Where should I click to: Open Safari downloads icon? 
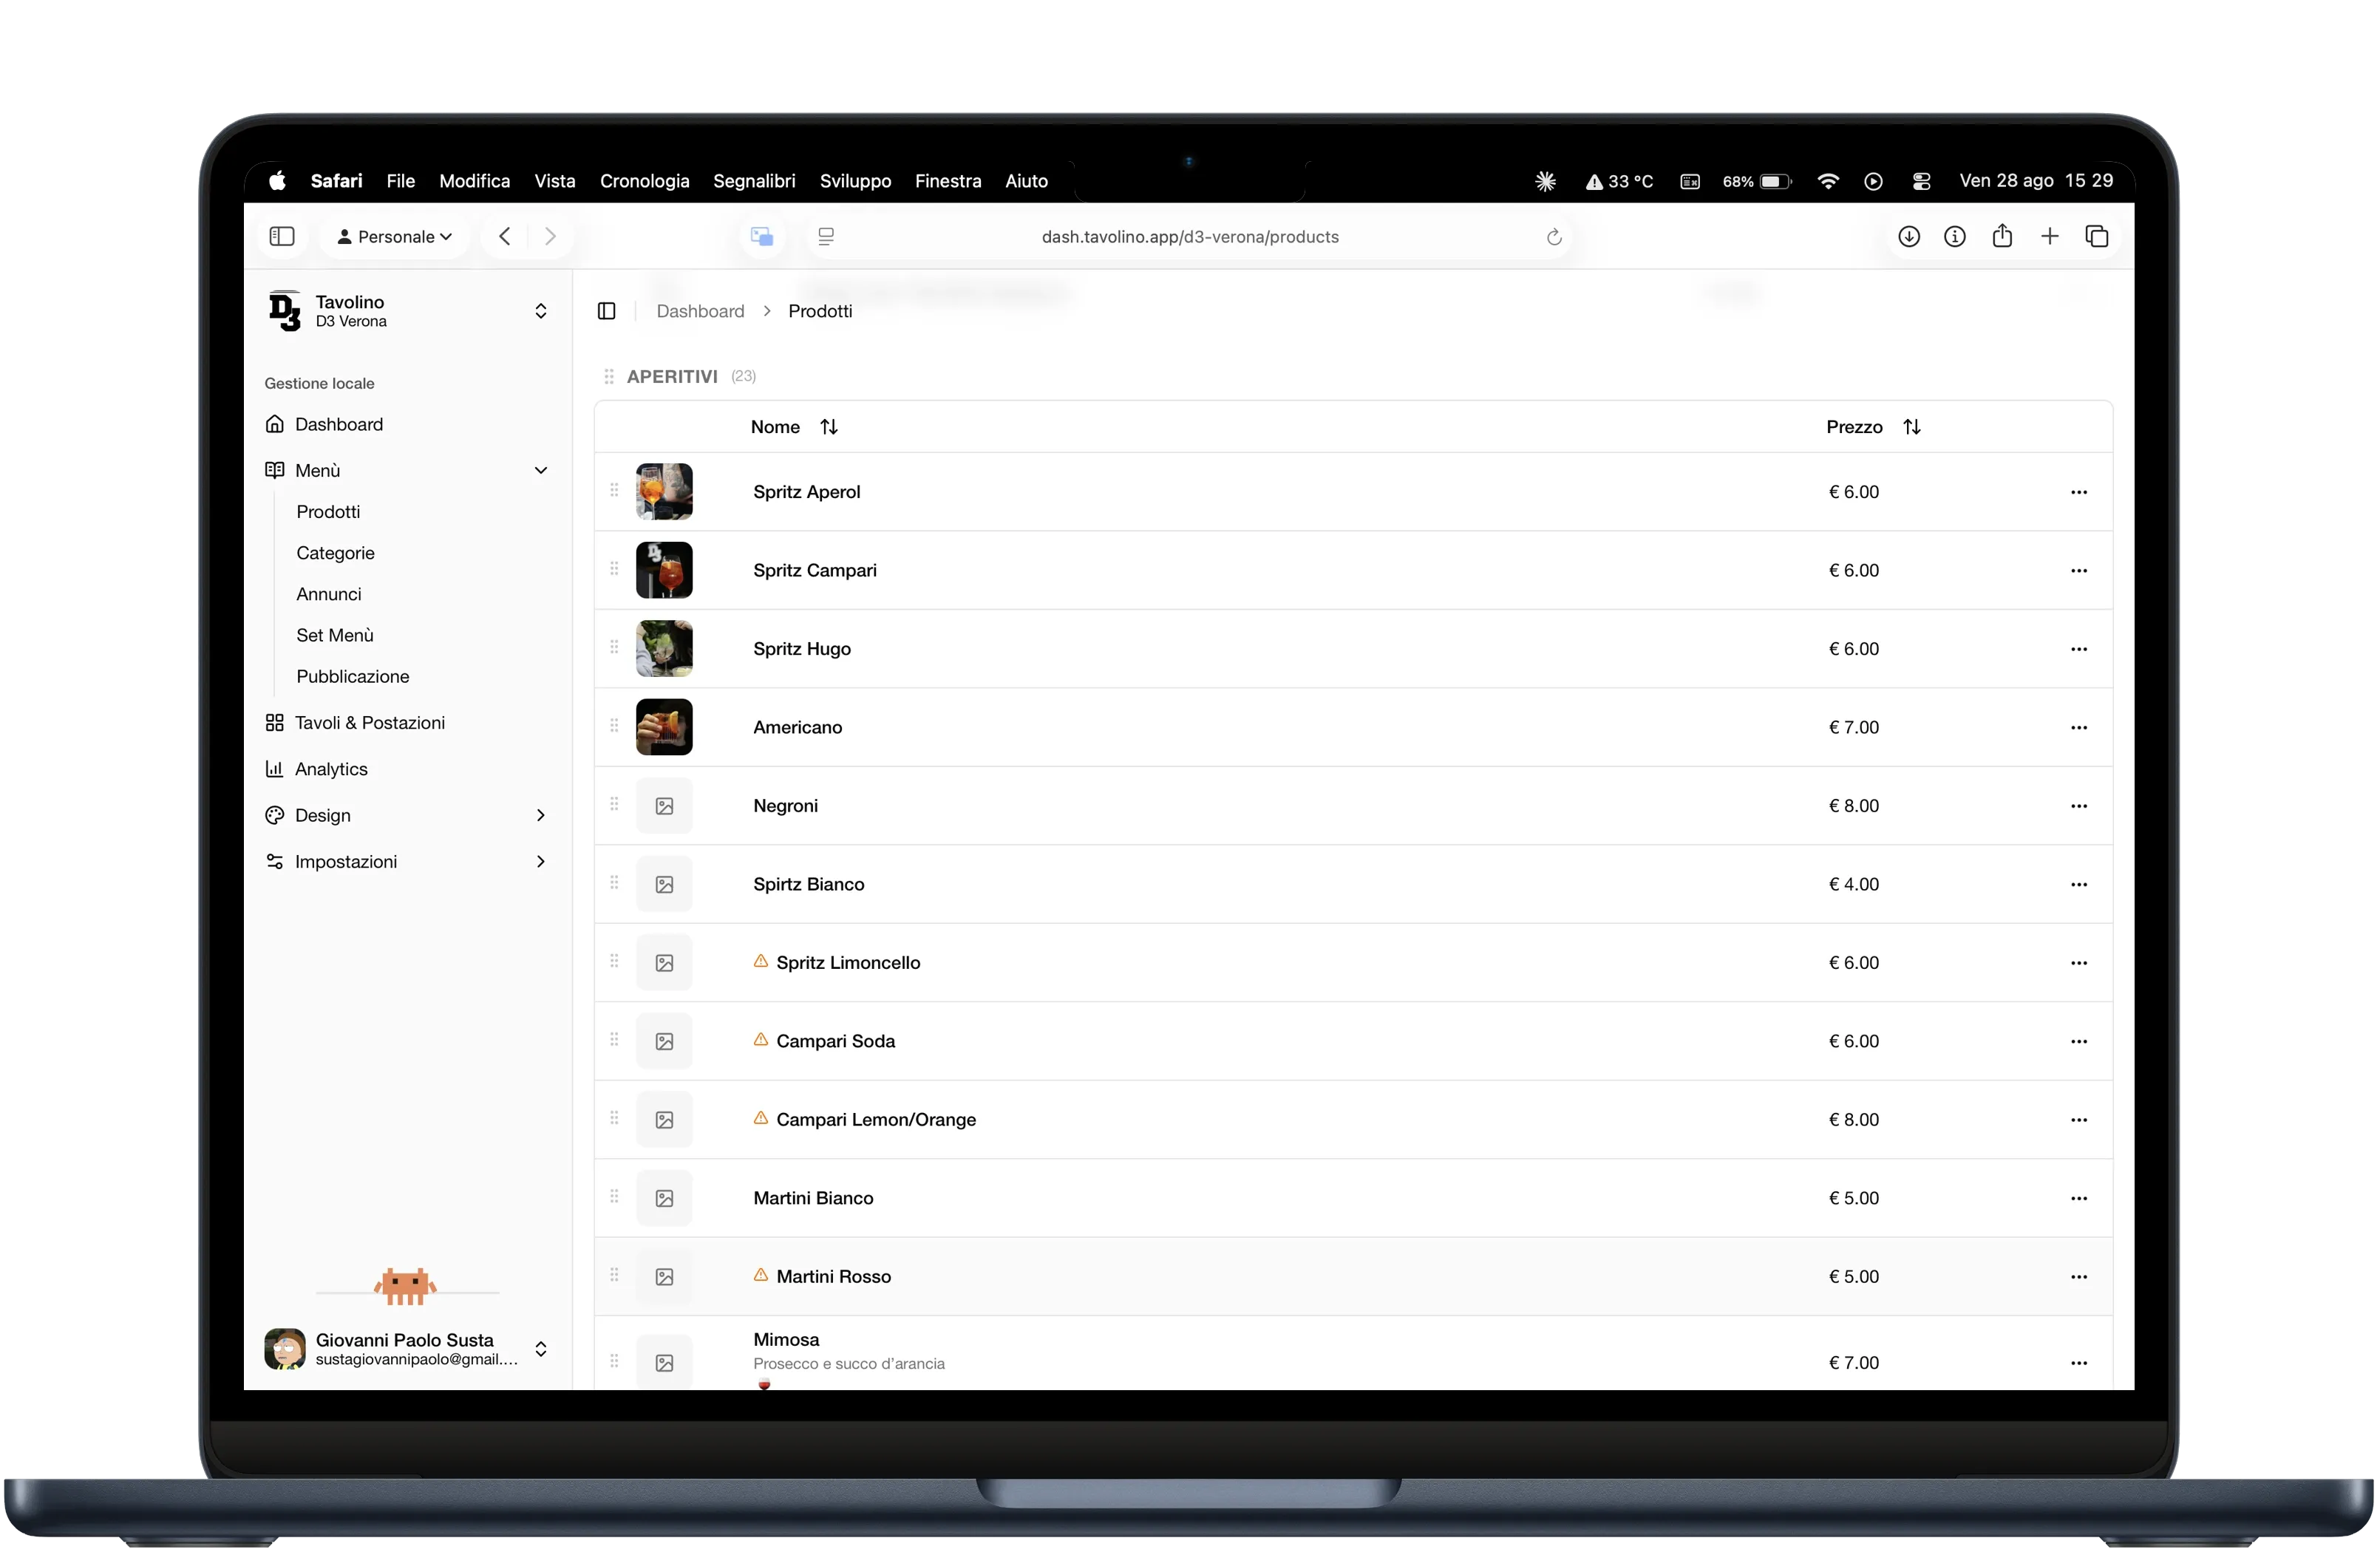click(x=1908, y=237)
